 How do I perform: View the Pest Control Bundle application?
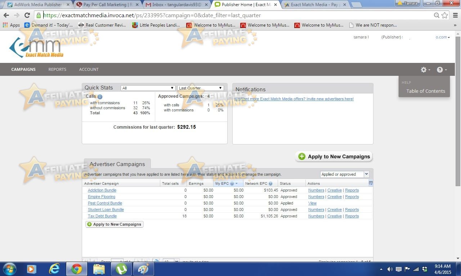pos(312,203)
